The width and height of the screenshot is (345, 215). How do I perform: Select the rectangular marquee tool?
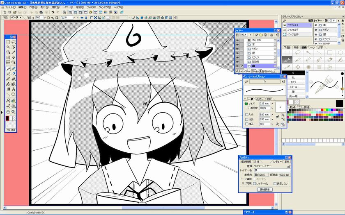tap(8, 42)
